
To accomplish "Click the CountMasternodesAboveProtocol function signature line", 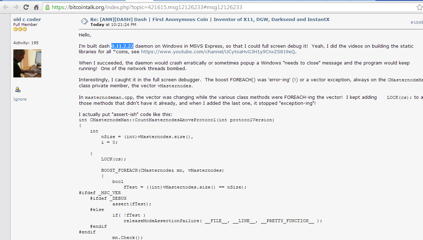I will 176,120.
